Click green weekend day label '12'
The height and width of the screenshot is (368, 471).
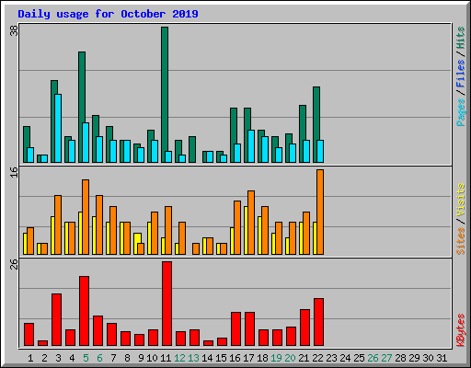point(179,358)
